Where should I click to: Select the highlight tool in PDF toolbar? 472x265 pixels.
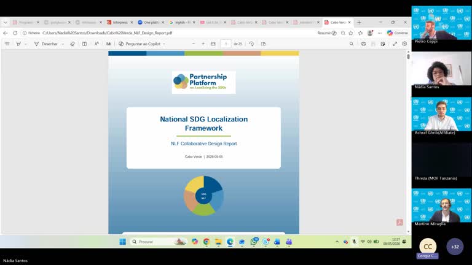click(x=18, y=44)
